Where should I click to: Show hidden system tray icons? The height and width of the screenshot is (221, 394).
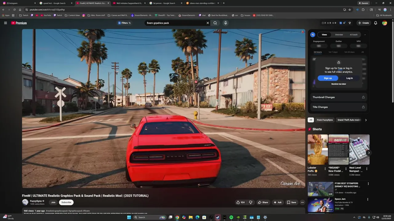pyautogui.click(x=354, y=217)
